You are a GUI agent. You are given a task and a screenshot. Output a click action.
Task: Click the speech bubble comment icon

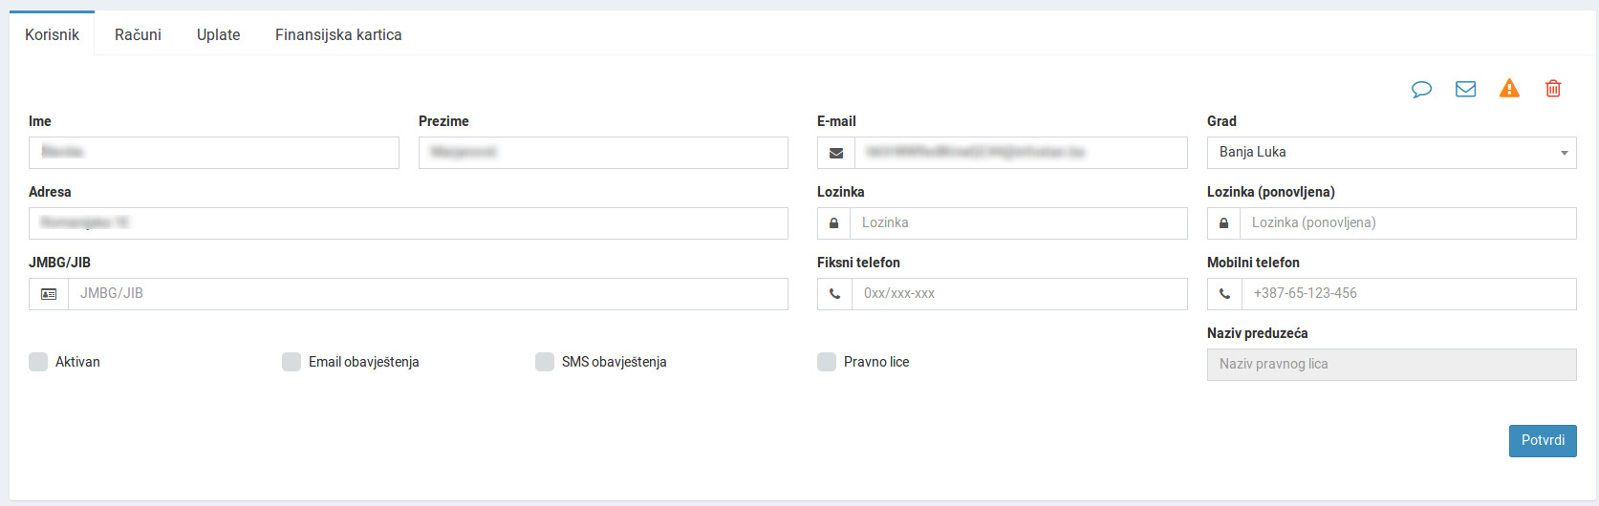tap(1421, 89)
